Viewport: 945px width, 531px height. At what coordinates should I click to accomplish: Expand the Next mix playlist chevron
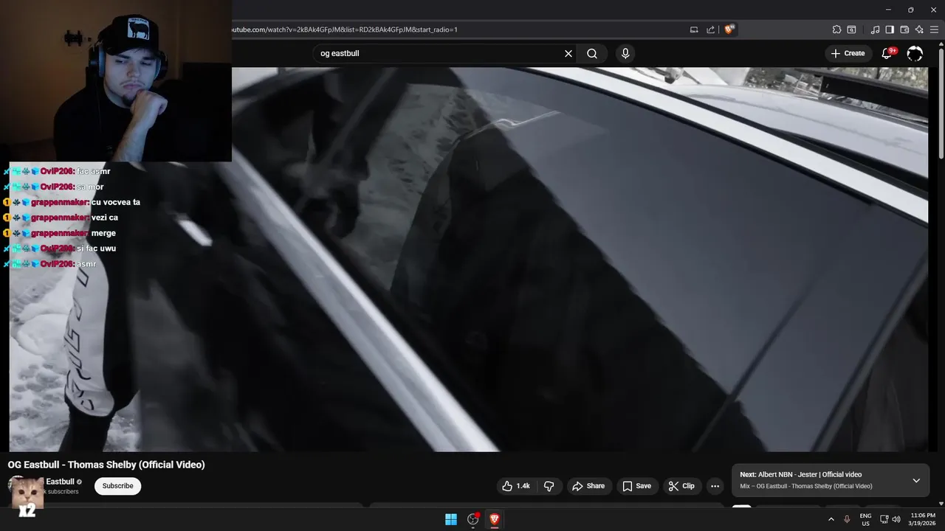pos(916,480)
